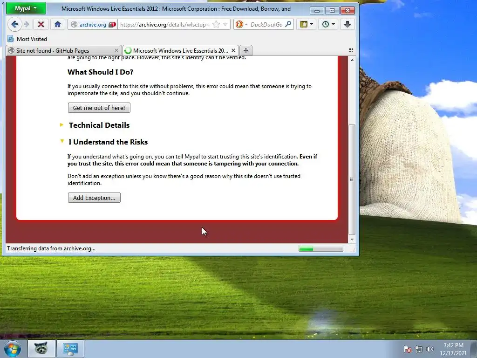477x358 pixels.
Task: Open the Control Panel taskbar icon
Action: pos(70,349)
